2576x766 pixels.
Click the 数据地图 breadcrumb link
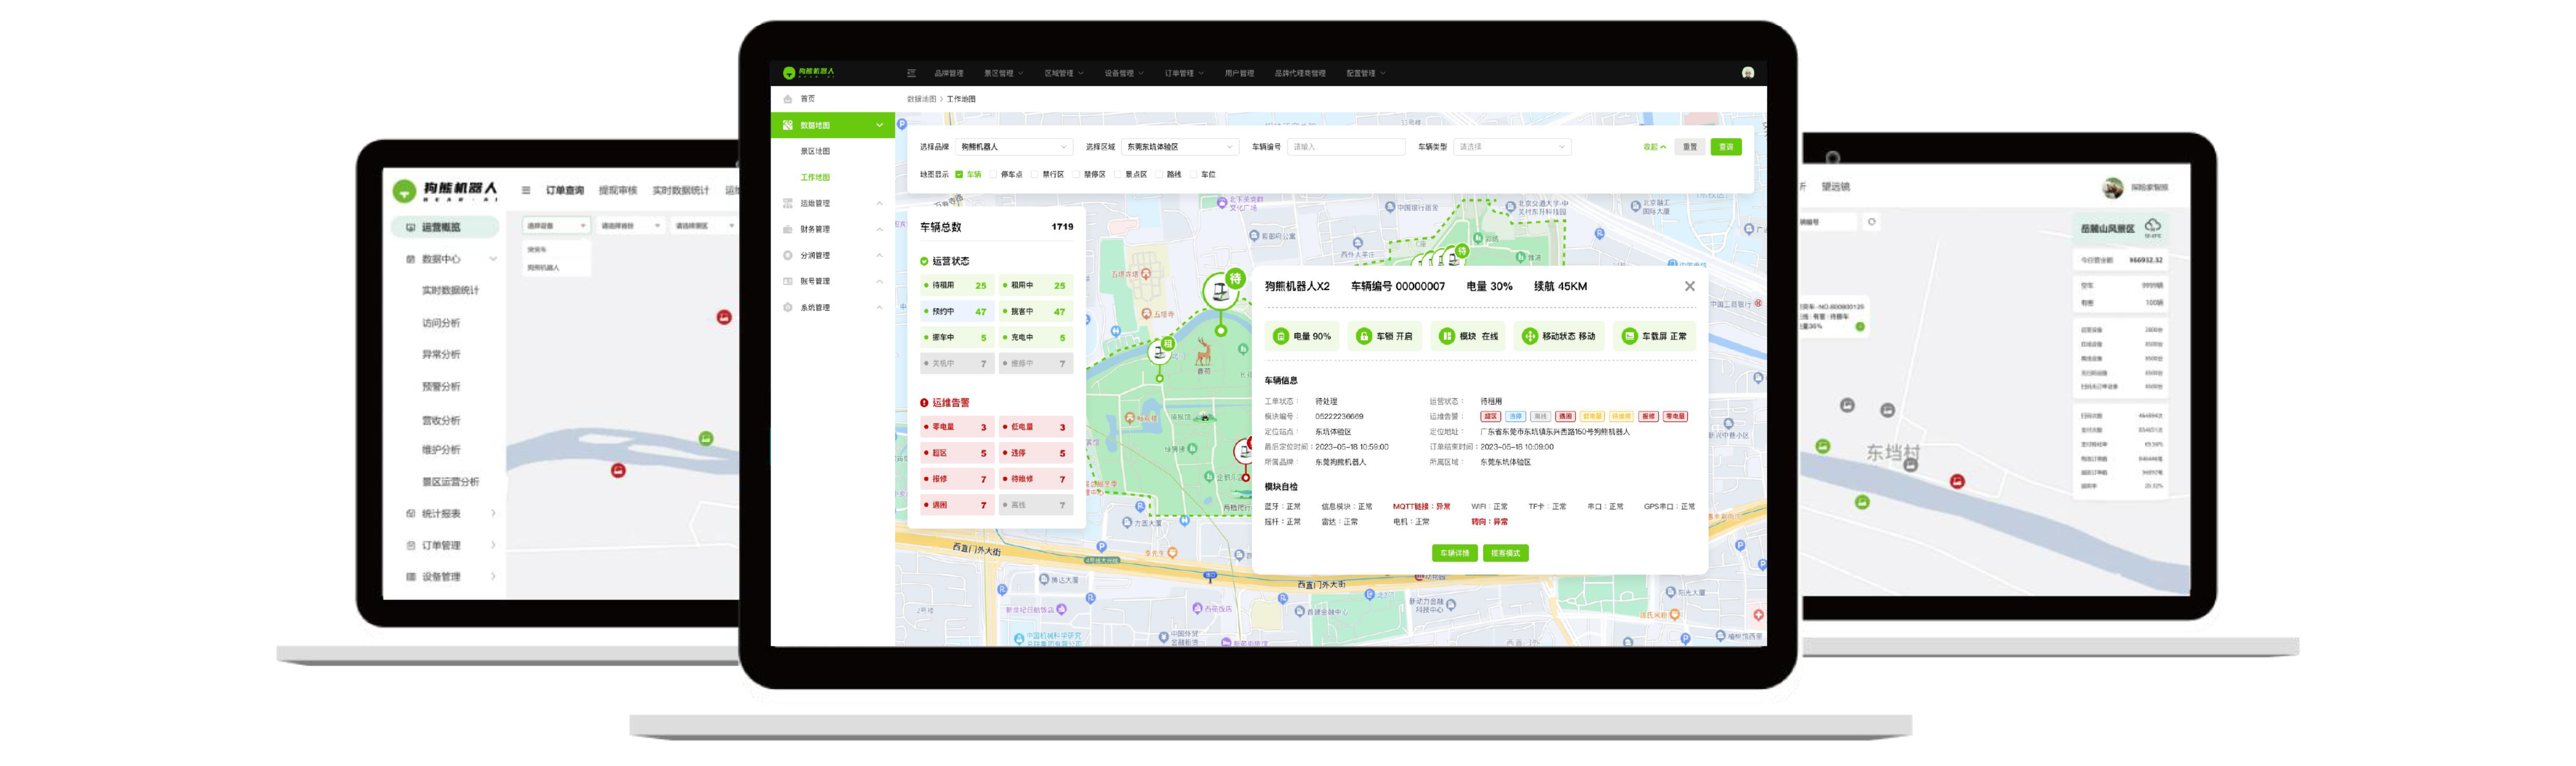[921, 99]
